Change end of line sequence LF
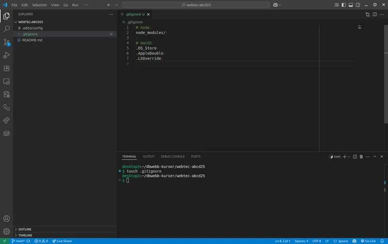The height and width of the screenshot is (244, 388). [327, 241]
